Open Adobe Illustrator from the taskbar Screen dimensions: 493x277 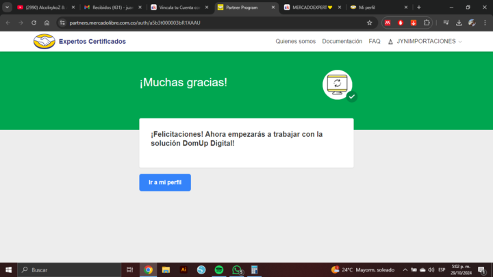[184, 269]
